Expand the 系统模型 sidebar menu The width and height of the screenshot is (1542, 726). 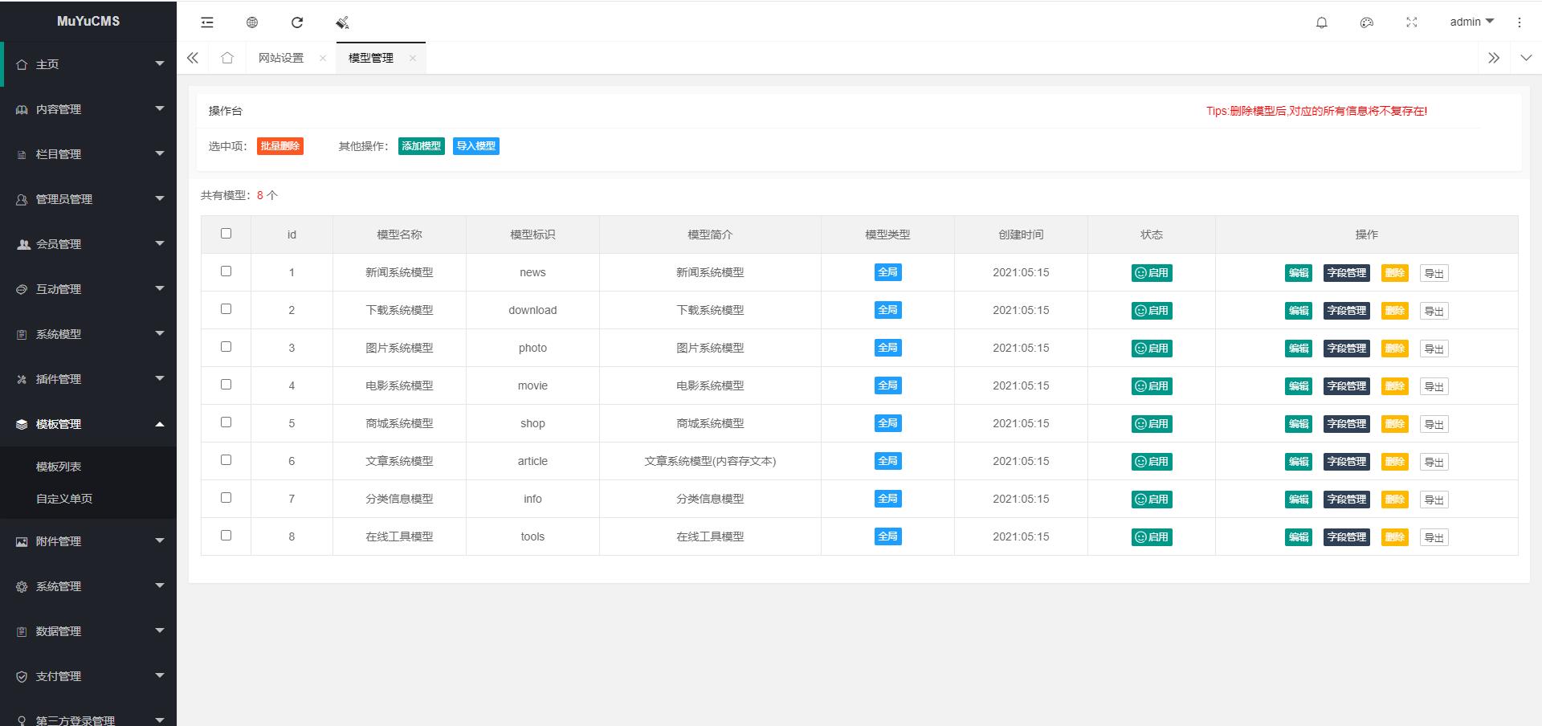(88, 334)
